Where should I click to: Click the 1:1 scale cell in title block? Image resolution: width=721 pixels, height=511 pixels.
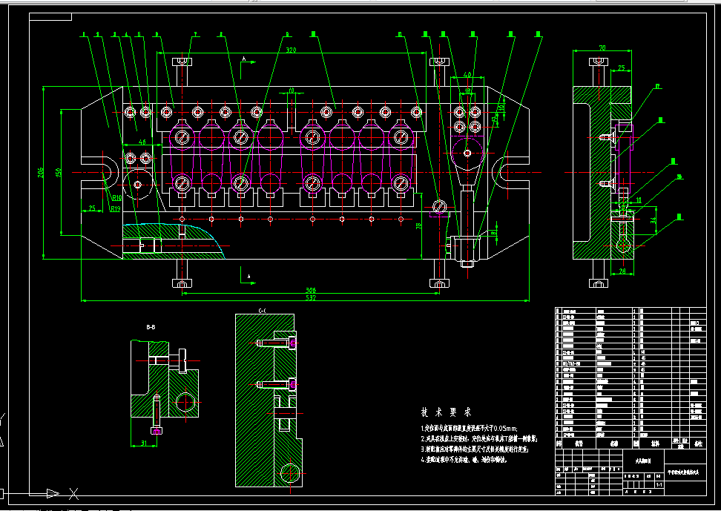pyautogui.click(x=659, y=484)
